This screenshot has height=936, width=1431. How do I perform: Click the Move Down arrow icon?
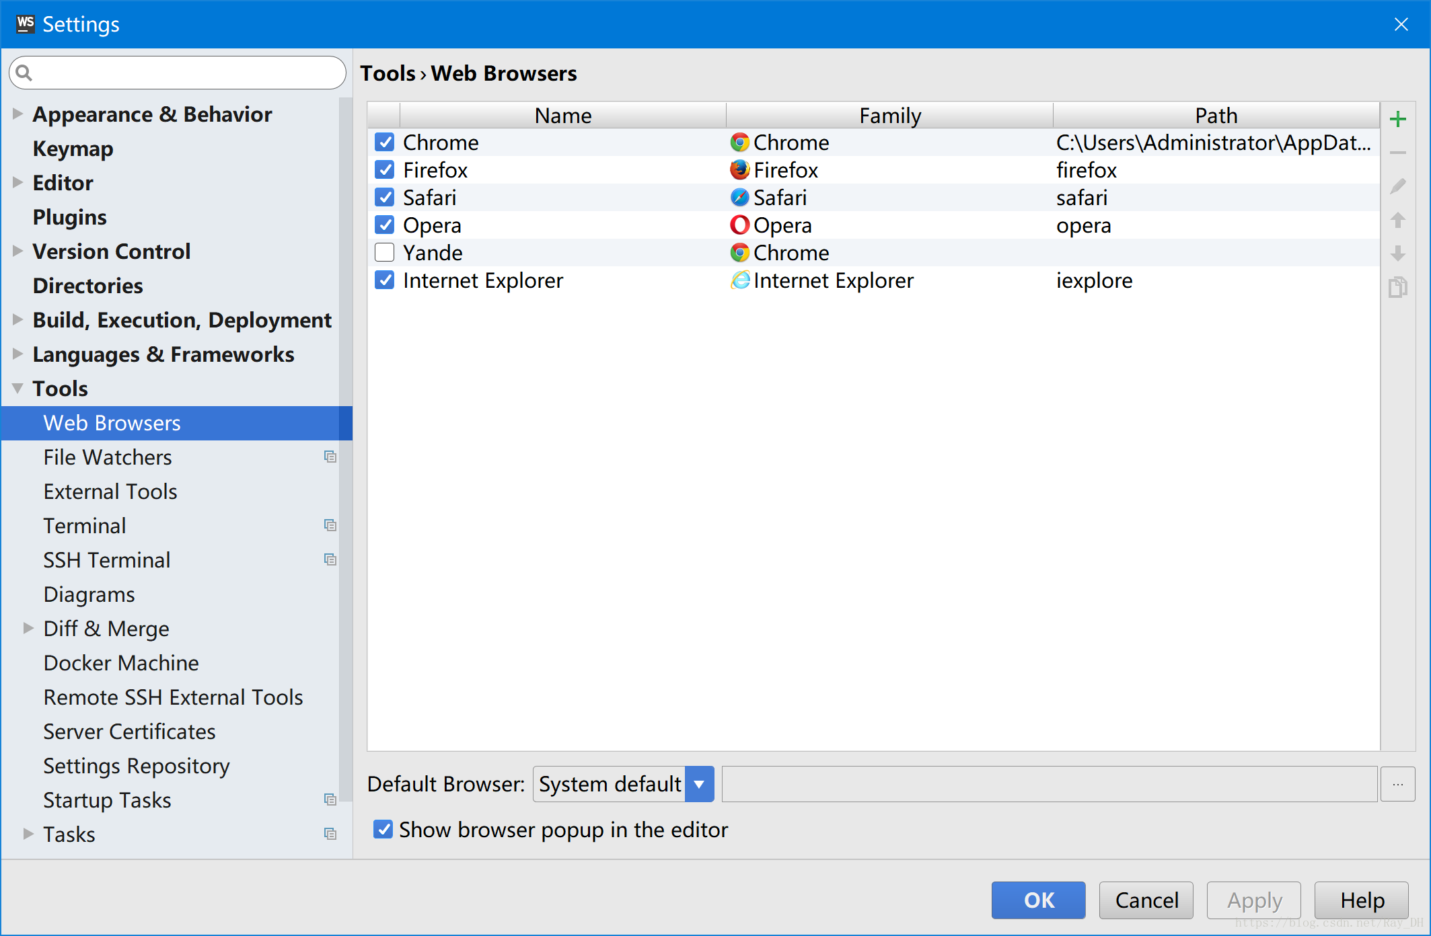tap(1397, 253)
